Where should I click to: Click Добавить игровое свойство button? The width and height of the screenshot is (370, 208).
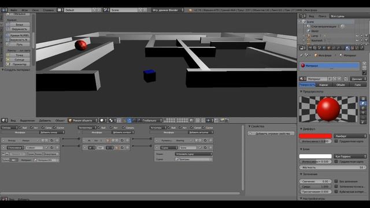[271, 133]
